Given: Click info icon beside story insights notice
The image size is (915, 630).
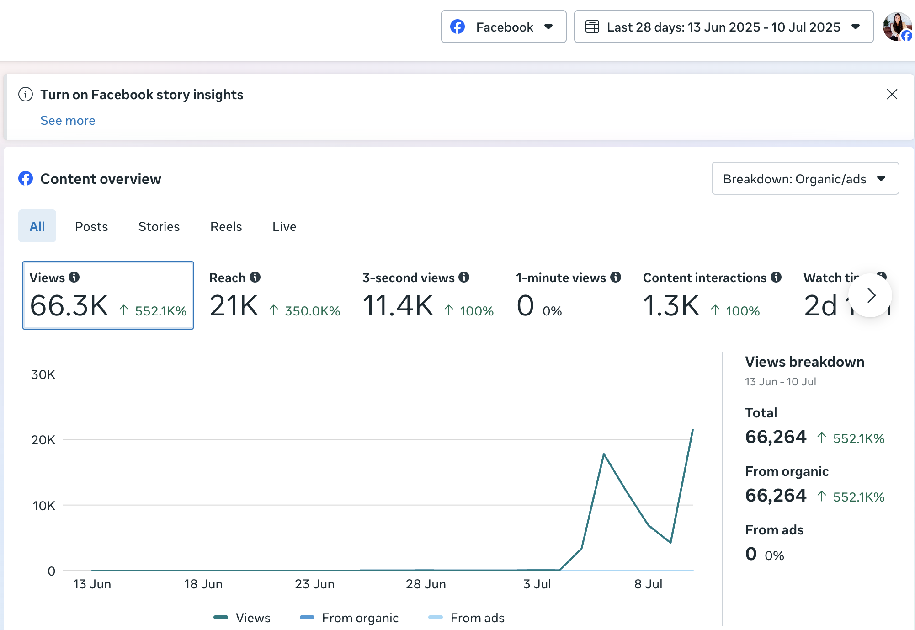Looking at the screenshot, I should [x=26, y=94].
